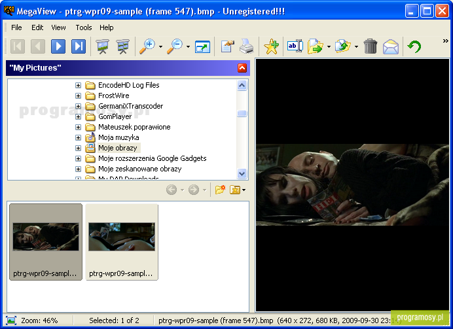Select the Mateuszek poprawione folder
Screen dimensions: 453x329
point(134,127)
